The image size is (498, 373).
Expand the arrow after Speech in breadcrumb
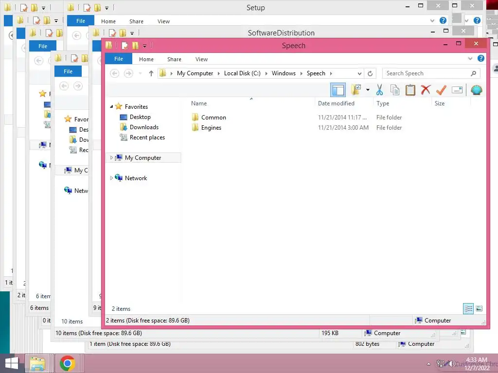[331, 74]
